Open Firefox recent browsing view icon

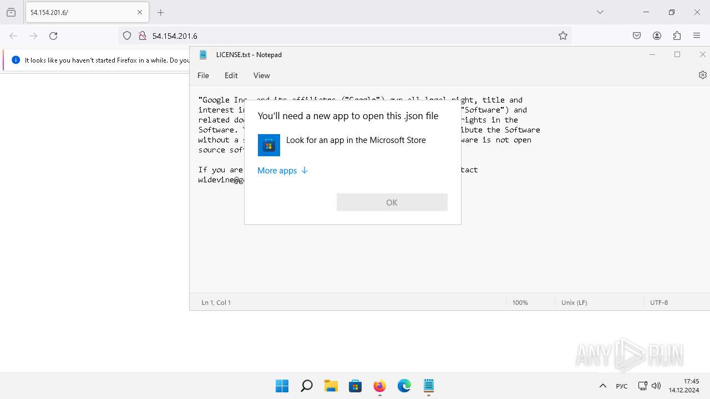pyautogui.click(x=11, y=12)
